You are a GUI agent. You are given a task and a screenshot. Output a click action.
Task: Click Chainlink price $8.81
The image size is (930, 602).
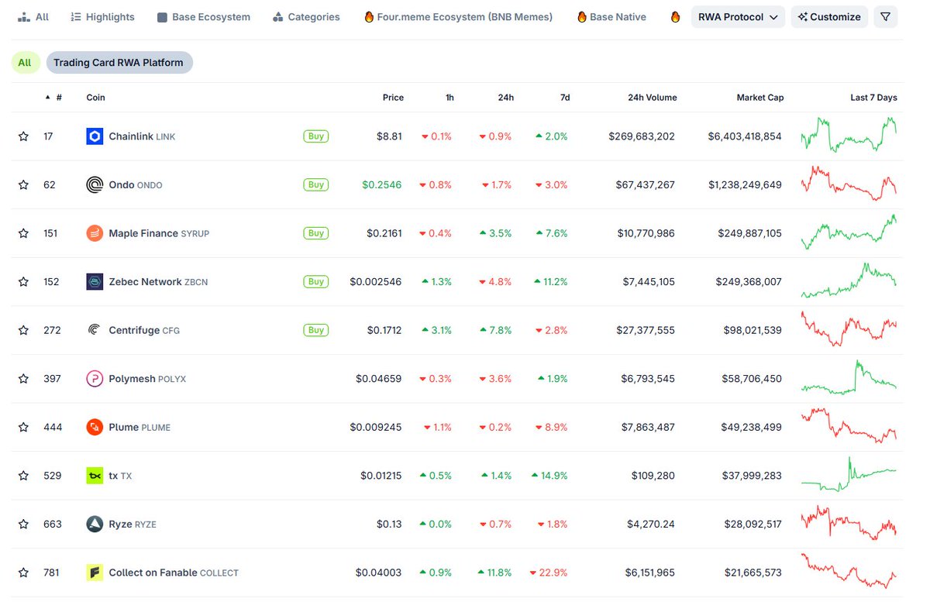(389, 136)
